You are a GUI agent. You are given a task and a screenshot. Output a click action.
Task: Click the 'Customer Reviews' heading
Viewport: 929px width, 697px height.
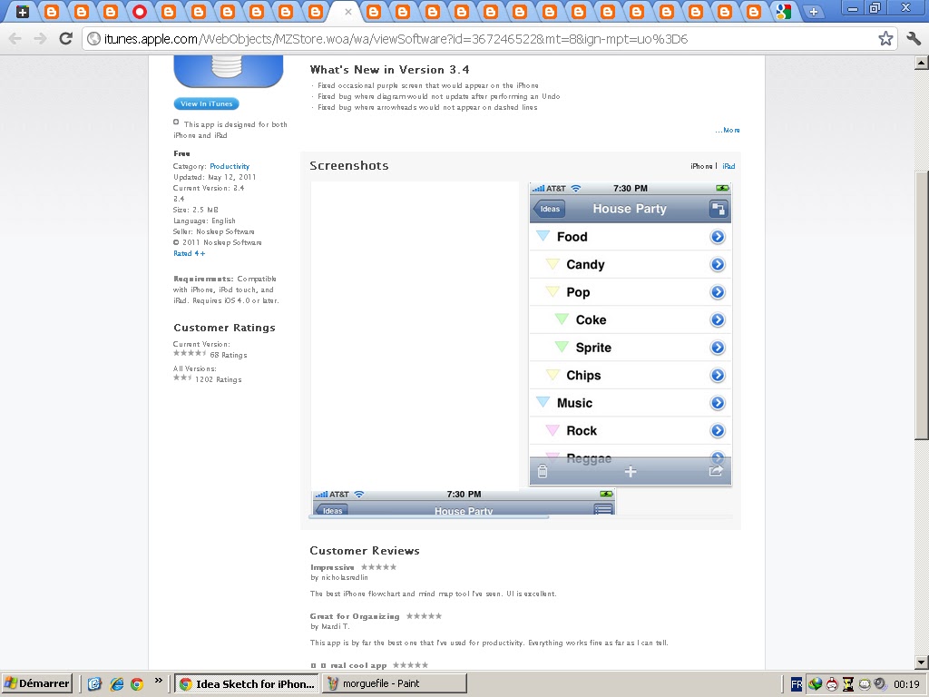pos(365,551)
